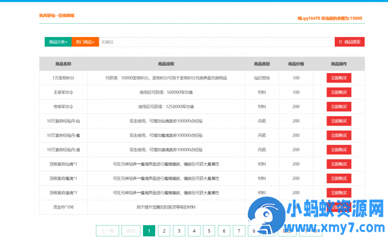This screenshot has height=244, width=388.
Task: Click the 上一条 previous page button
Action: click(x=108, y=231)
